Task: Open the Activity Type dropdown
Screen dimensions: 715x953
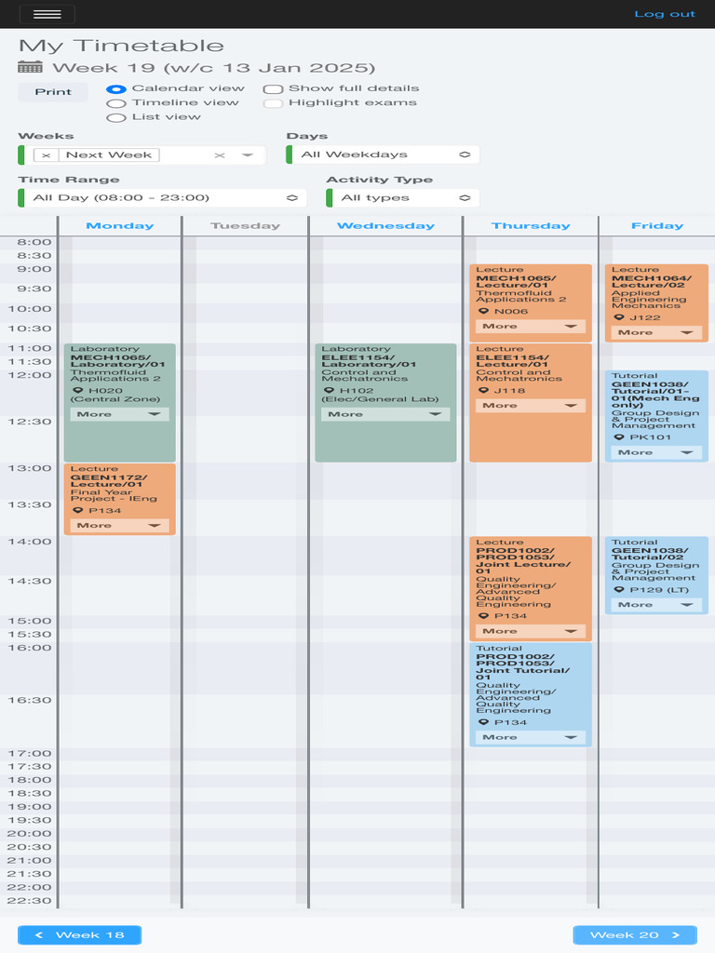Action: click(x=403, y=197)
